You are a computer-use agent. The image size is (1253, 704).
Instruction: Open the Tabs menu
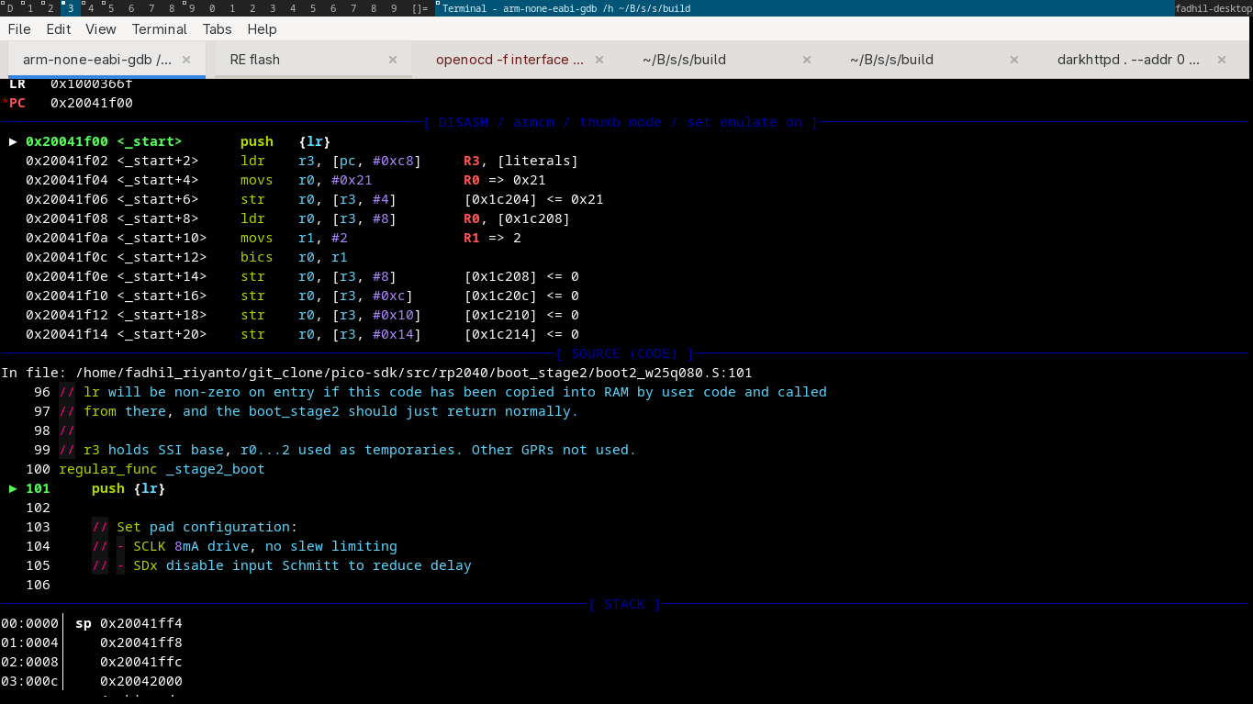218,29
